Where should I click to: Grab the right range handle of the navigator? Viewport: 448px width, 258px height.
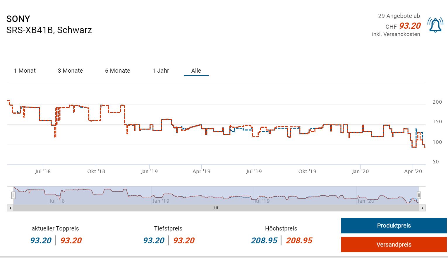point(419,195)
